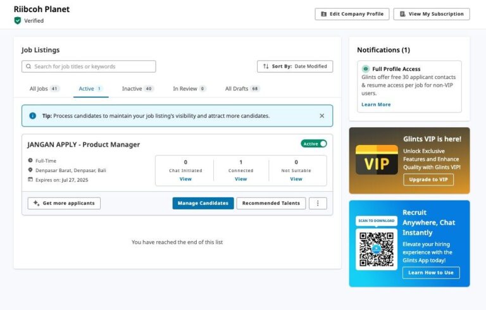Open the In Review tab
This screenshot has width=486, height=310.
click(189, 89)
